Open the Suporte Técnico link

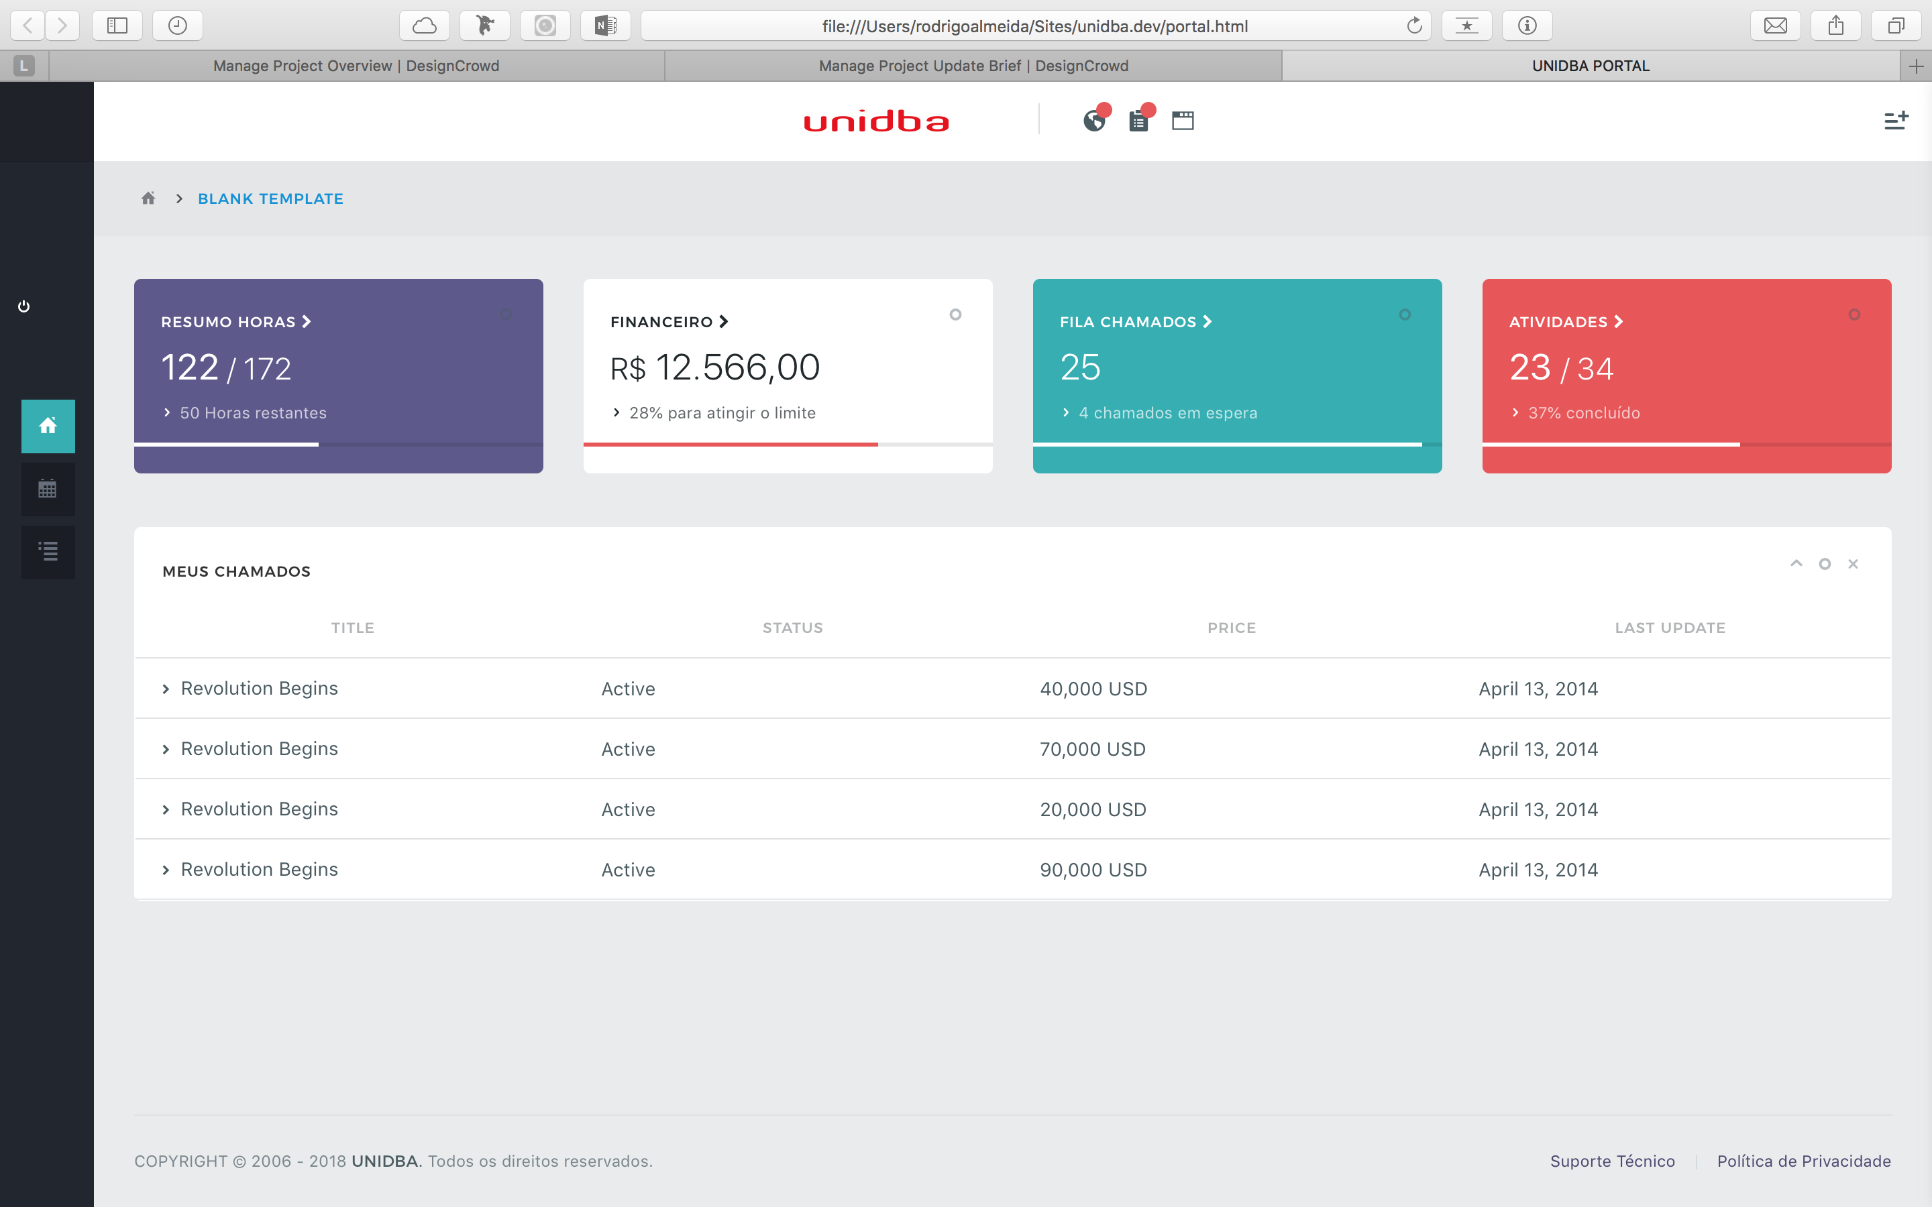[1612, 1161]
